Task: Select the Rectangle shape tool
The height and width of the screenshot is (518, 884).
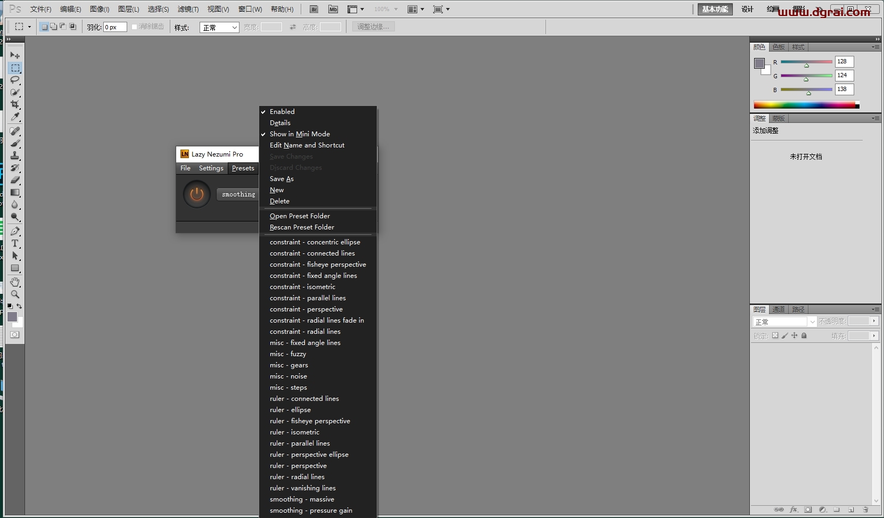Action: [15, 268]
